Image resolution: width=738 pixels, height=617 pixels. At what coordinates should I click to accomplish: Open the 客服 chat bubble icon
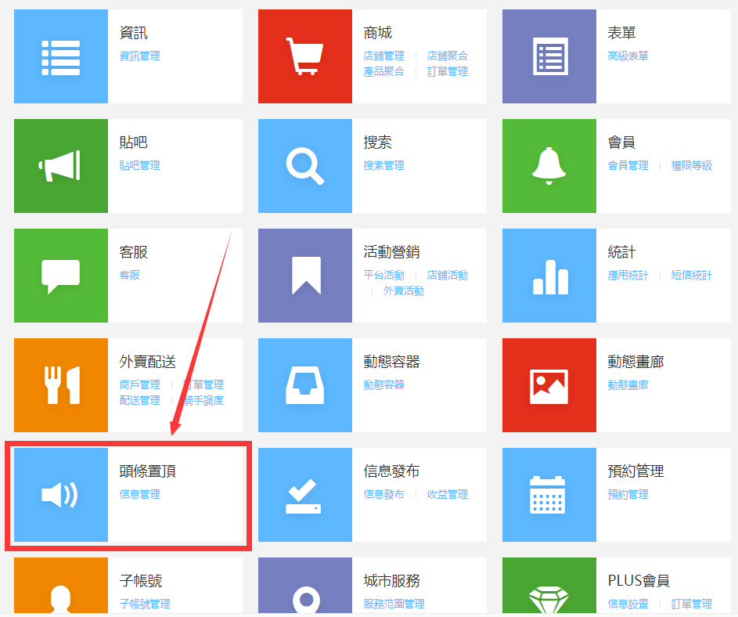(x=61, y=276)
